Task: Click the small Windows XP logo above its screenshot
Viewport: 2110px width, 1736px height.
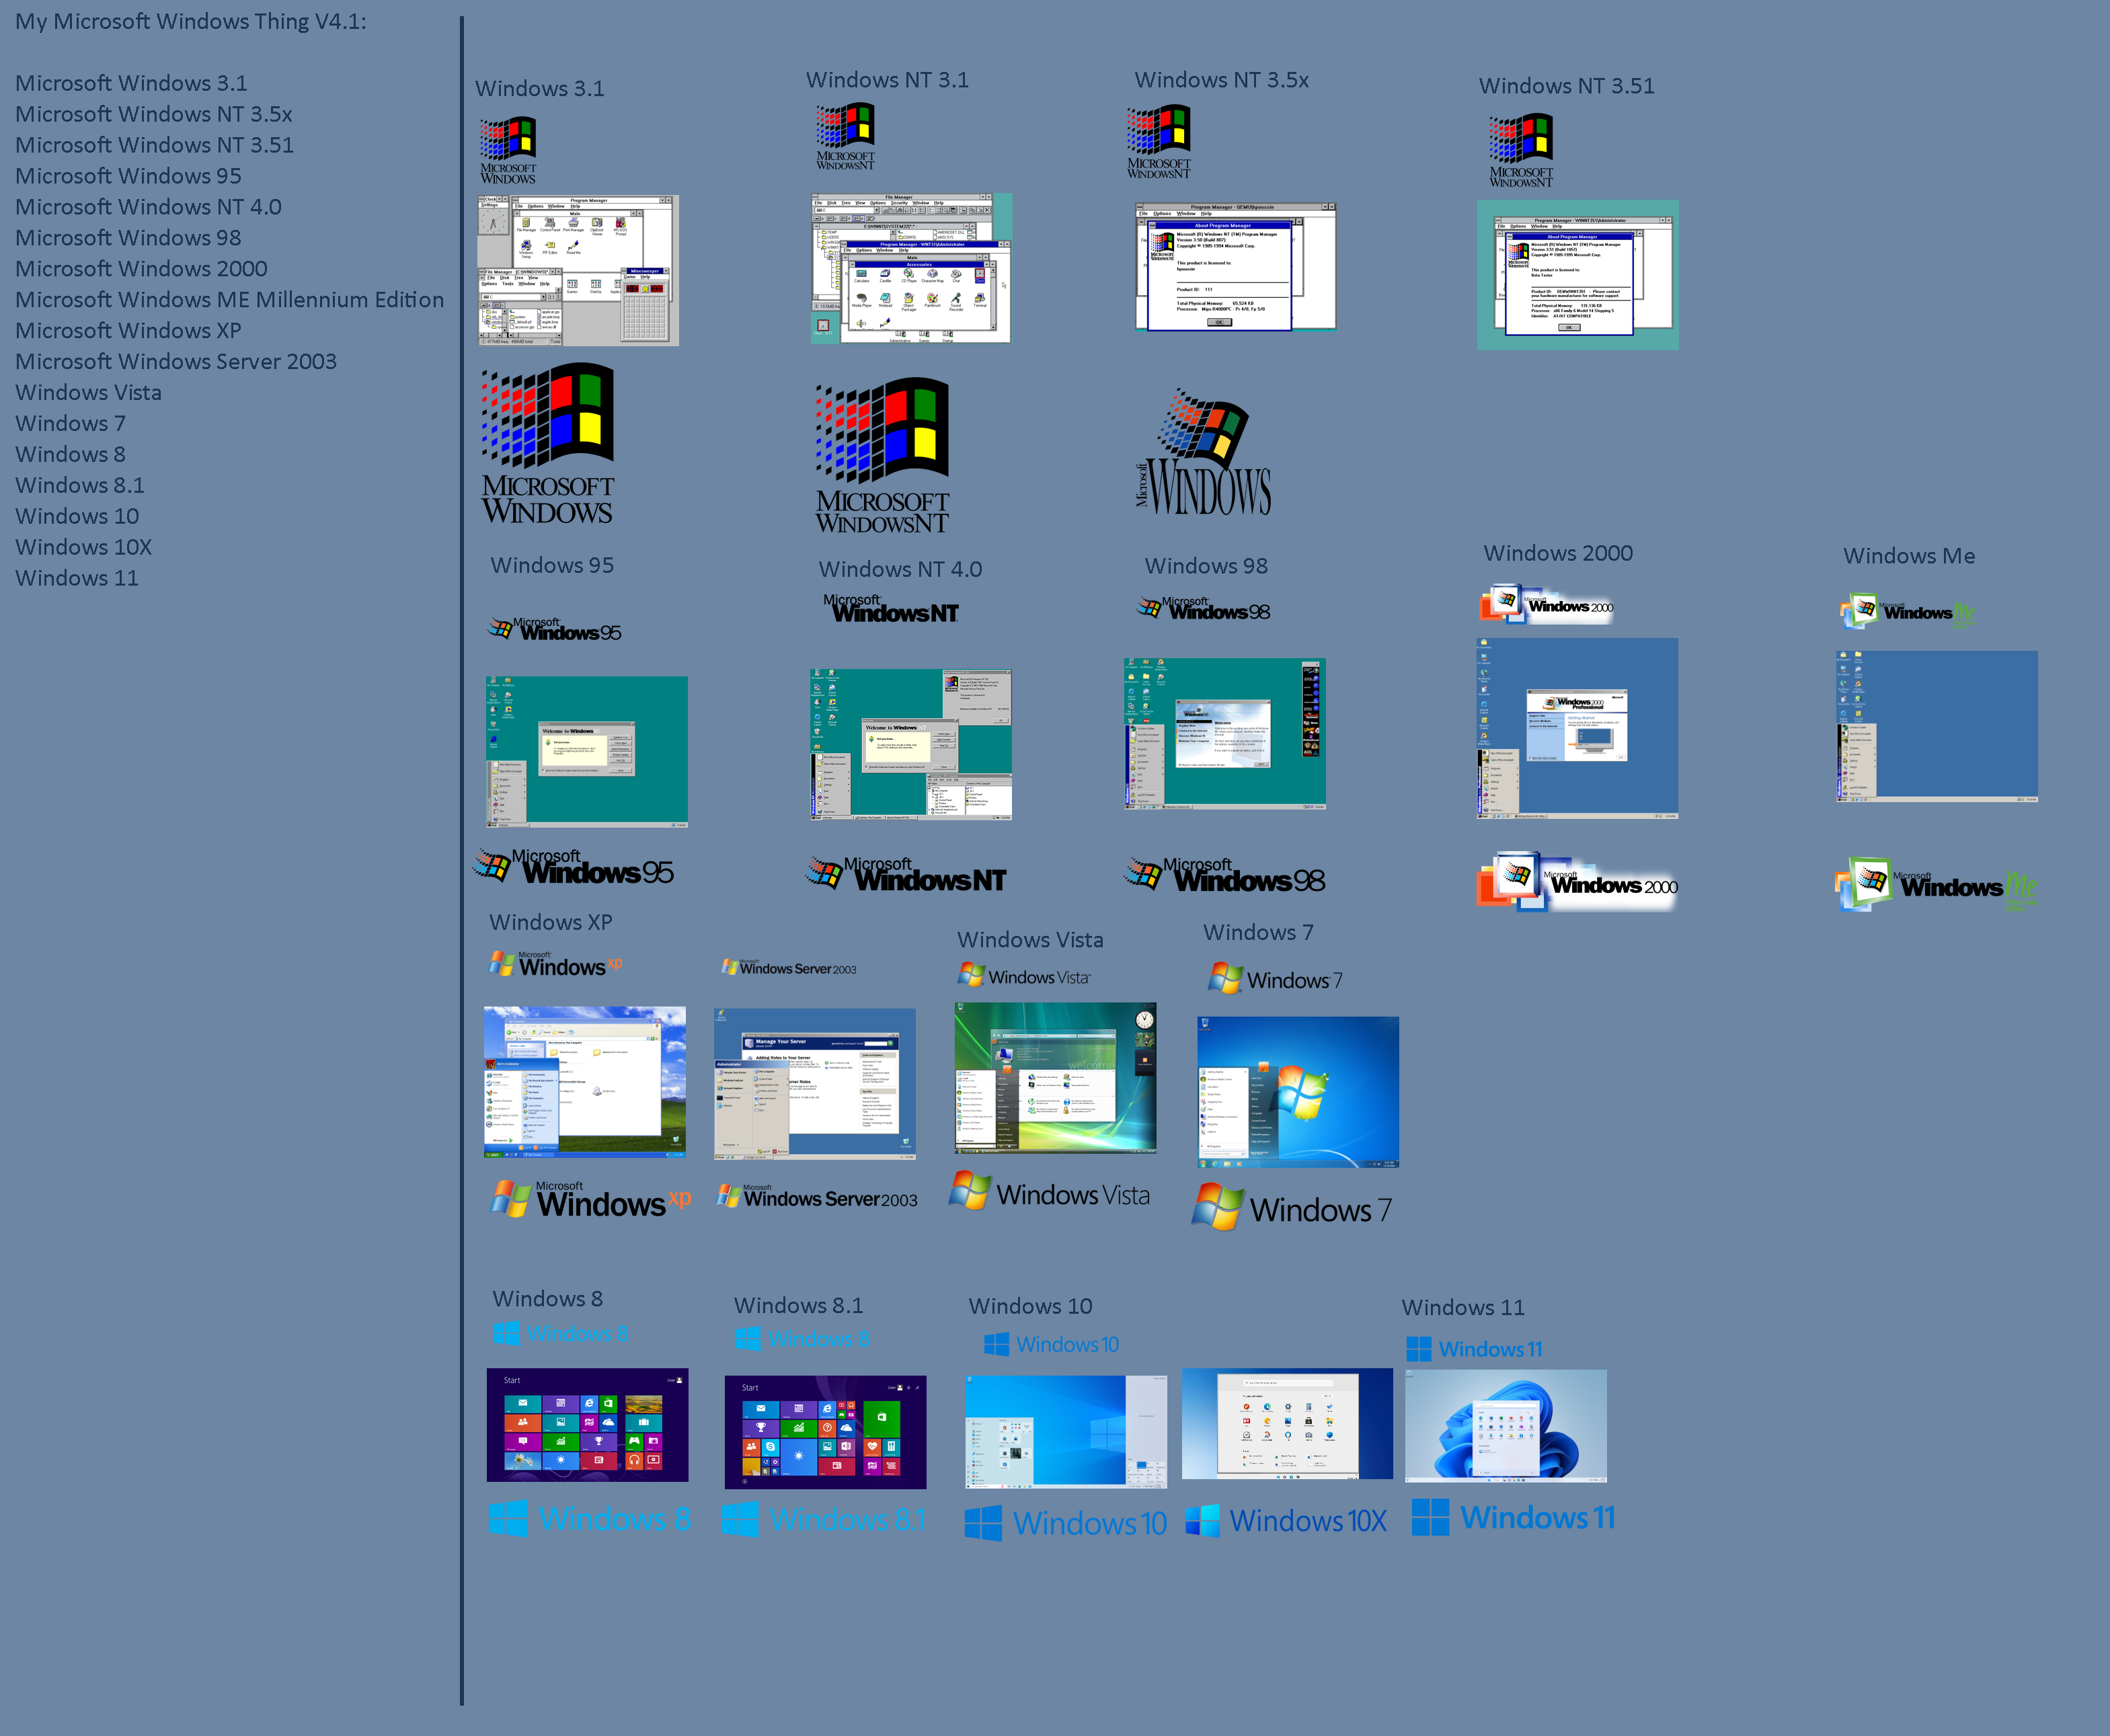Action: click(556, 964)
